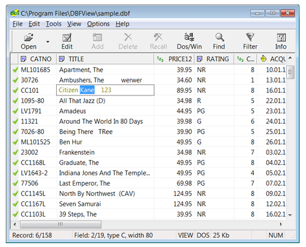Image resolution: width=306 pixels, height=247 pixels.
Task: Select the Seven Samurai title cell
Action: pos(105,204)
